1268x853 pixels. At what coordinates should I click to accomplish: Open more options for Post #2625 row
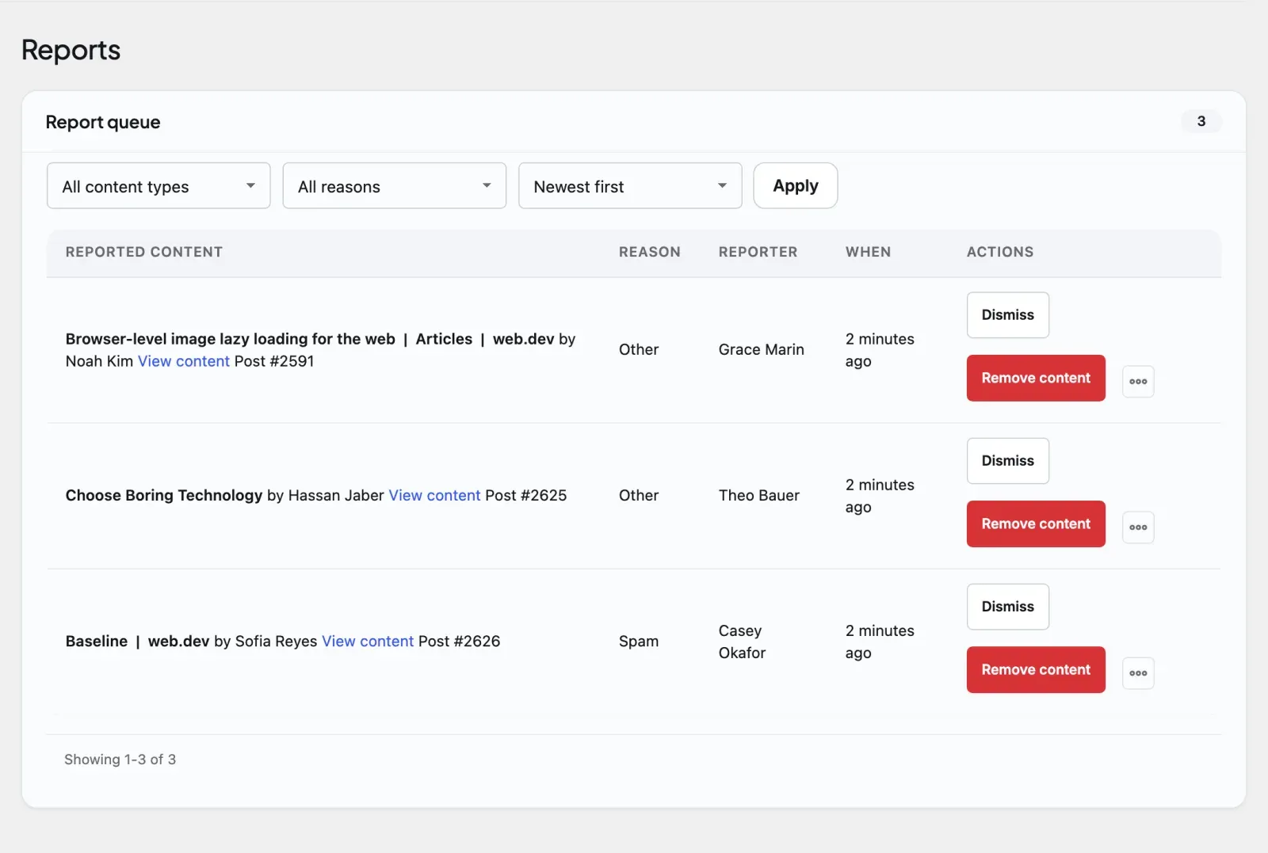click(1138, 527)
